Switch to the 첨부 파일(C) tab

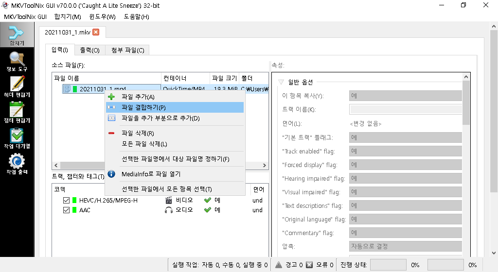(128, 50)
